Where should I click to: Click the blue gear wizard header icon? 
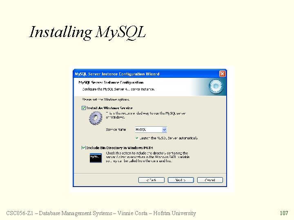pos(216,86)
